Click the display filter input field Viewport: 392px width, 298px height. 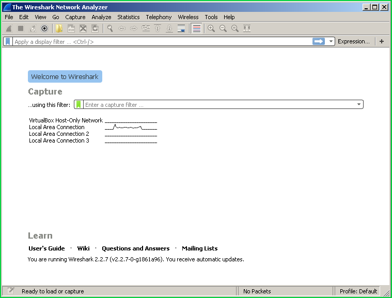point(163,41)
